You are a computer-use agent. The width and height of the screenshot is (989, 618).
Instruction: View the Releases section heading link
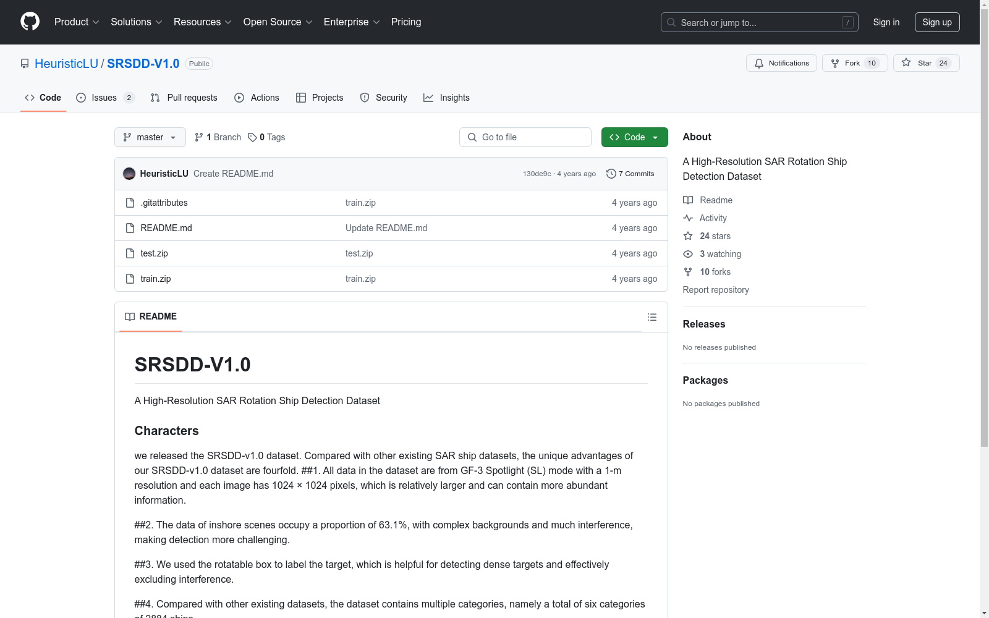pyautogui.click(x=704, y=324)
